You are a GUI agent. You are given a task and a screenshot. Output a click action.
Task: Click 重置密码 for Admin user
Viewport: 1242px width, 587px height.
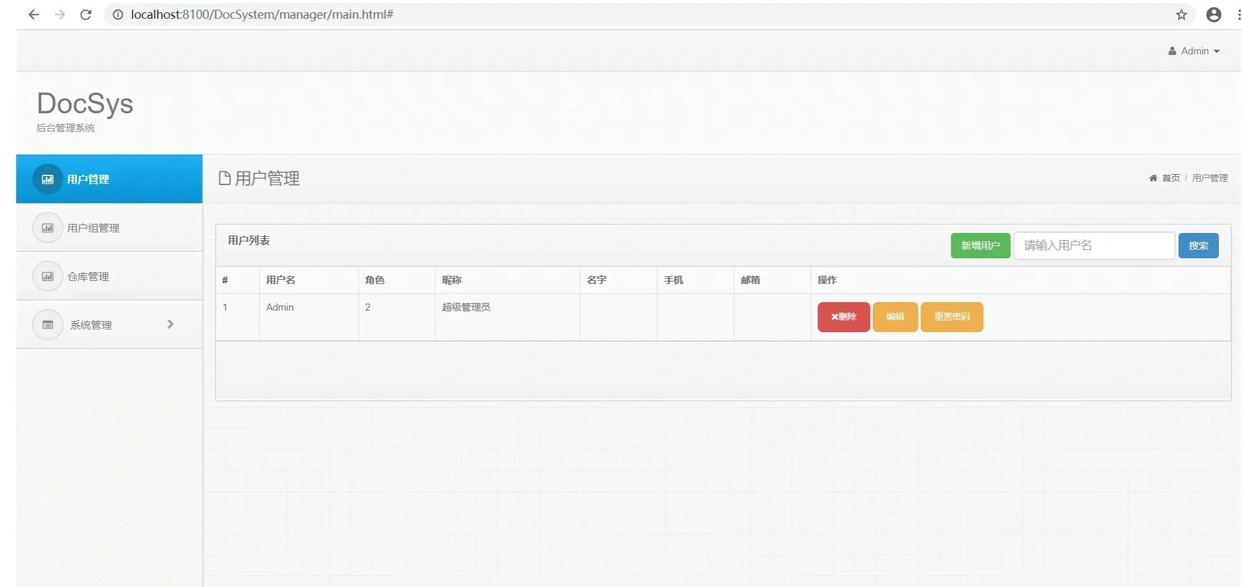952,317
